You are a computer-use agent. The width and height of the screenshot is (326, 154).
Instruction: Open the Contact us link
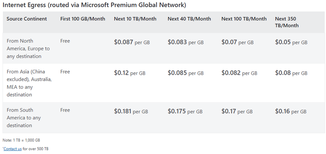tap(13, 149)
